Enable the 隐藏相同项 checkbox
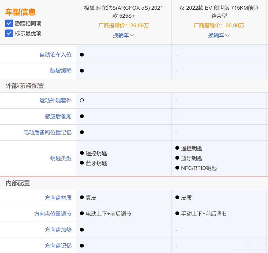This screenshot has height=253, width=268. (x=9, y=24)
